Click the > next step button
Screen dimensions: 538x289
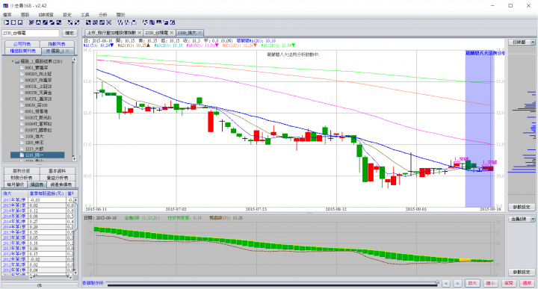point(457,283)
